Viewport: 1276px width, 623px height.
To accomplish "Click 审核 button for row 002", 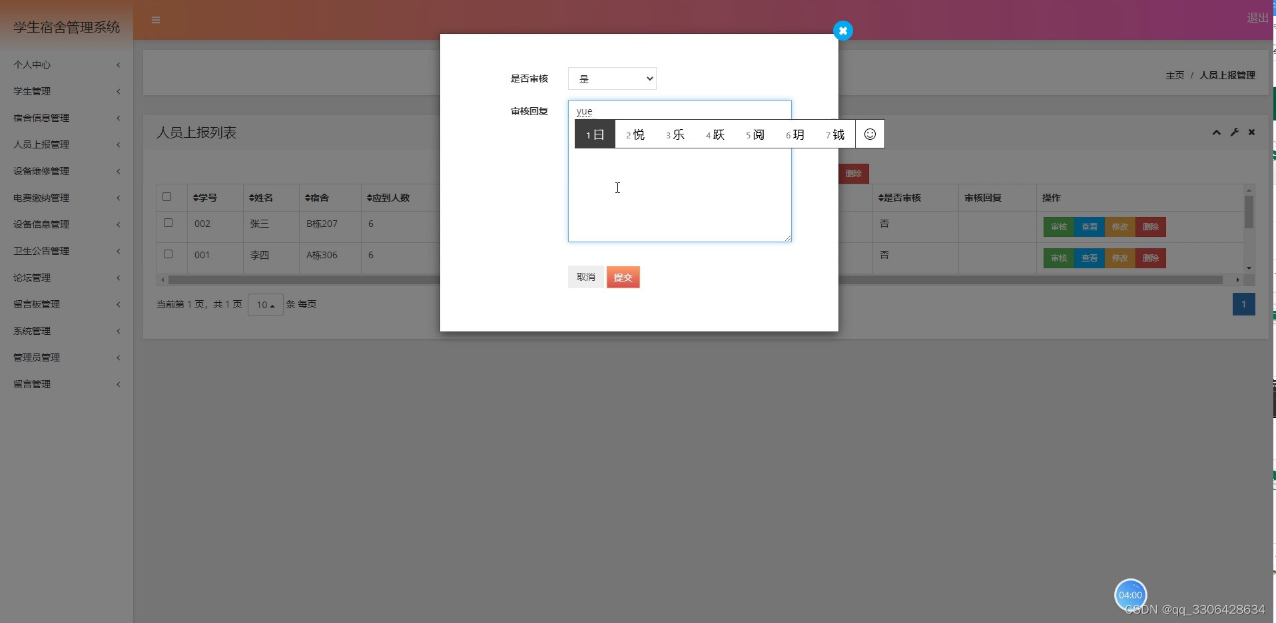I will [1059, 227].
